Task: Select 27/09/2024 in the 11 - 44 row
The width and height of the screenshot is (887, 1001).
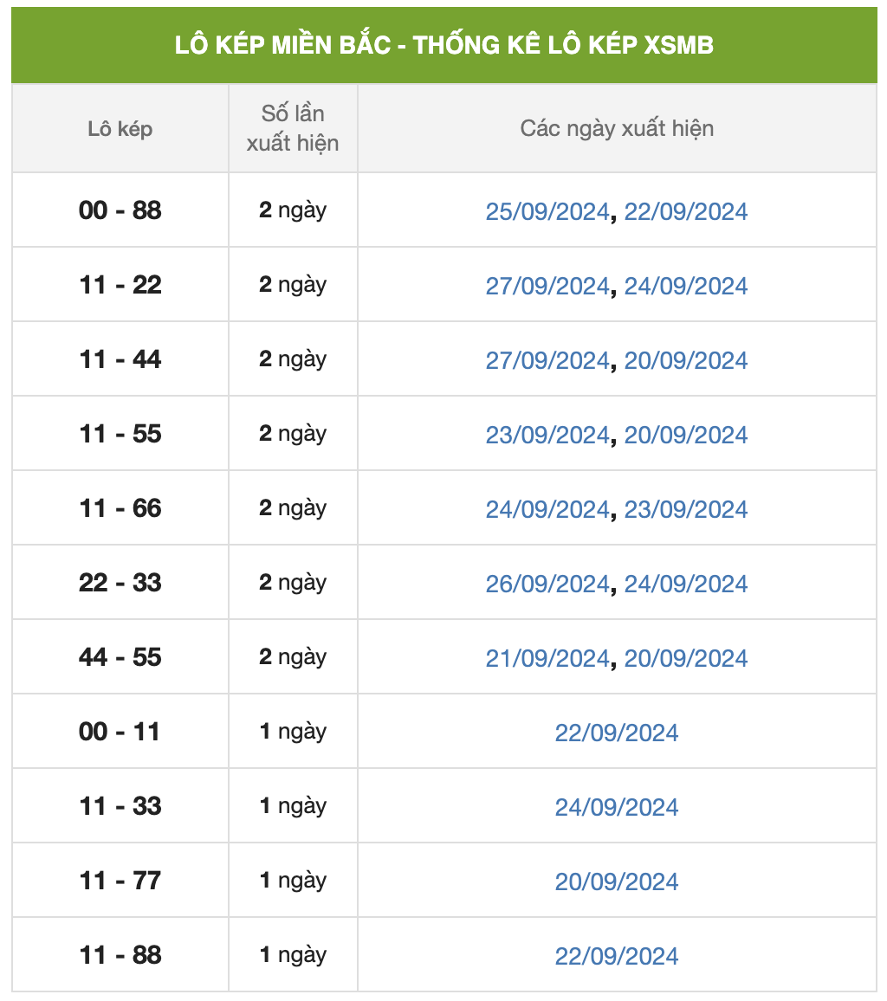Action: (x=547, y=361)
